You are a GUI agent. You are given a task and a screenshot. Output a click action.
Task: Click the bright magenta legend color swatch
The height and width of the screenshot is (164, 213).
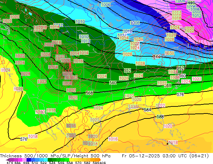coord(20,160)
